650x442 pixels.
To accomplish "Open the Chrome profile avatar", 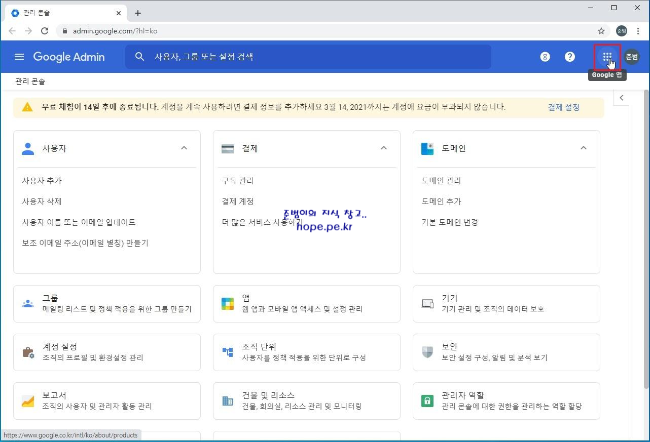I will (622, 31).
